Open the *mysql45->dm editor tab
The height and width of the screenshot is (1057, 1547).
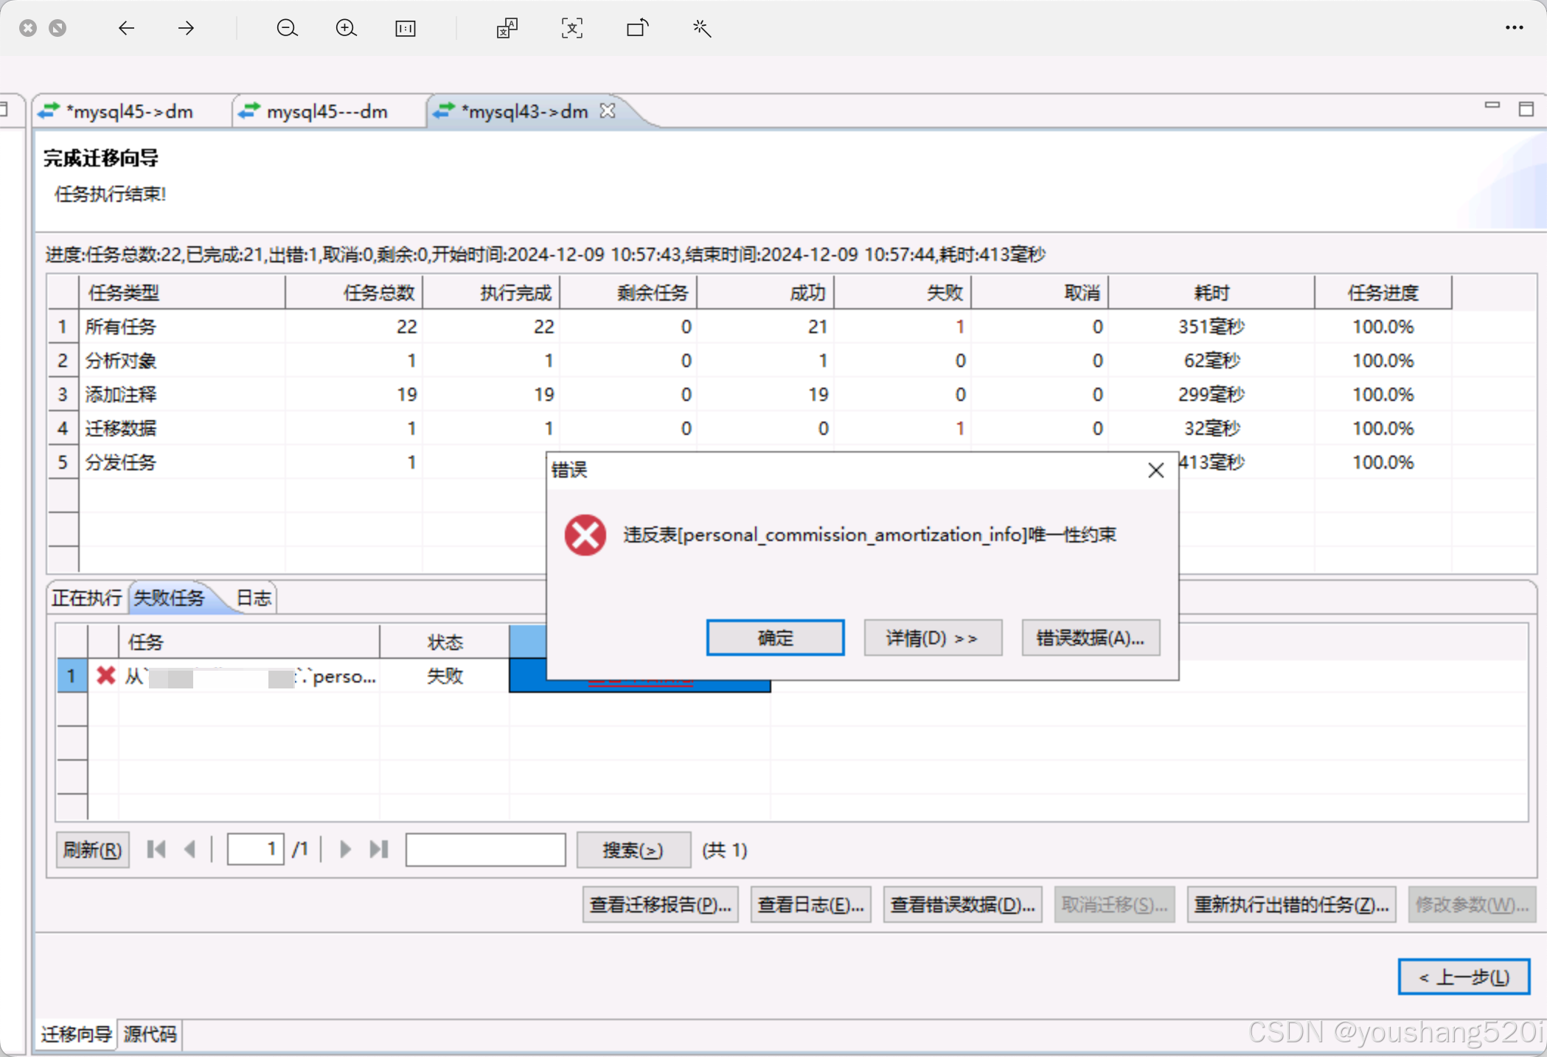pyautogui.click(x=129, y=112)
